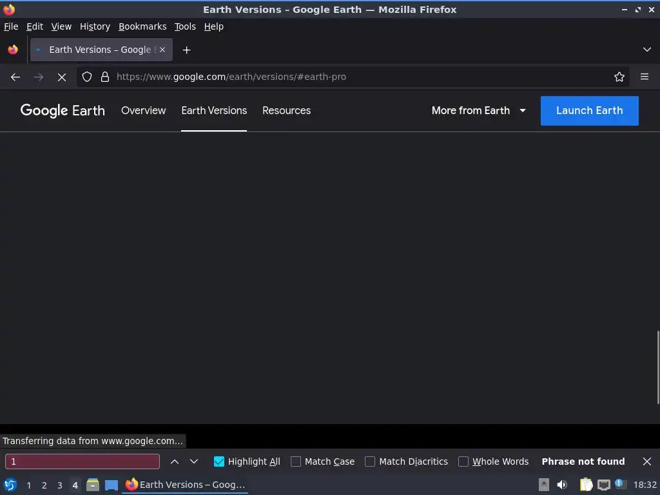Go back to the previous page
The height and width of the screenshot is (495, 660).
click(x=15, y=77)
